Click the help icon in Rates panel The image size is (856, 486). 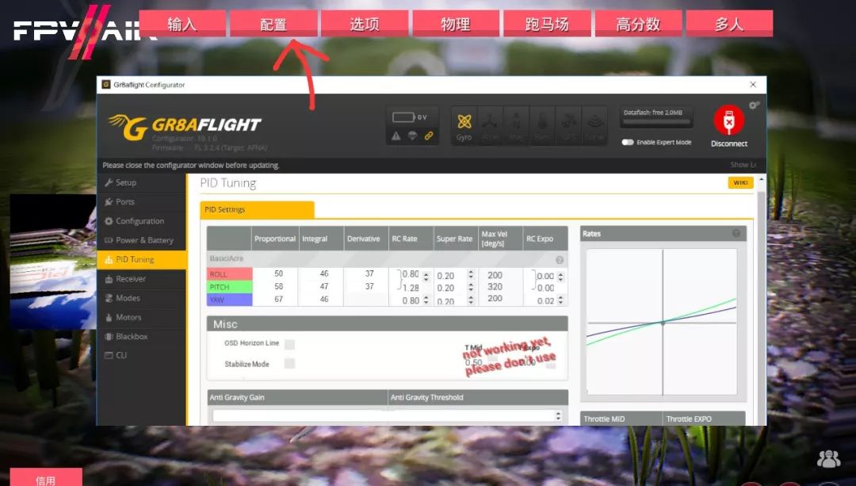736,234
